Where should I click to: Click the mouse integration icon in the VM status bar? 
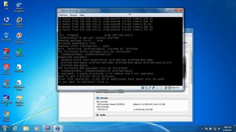coord(166,88)
